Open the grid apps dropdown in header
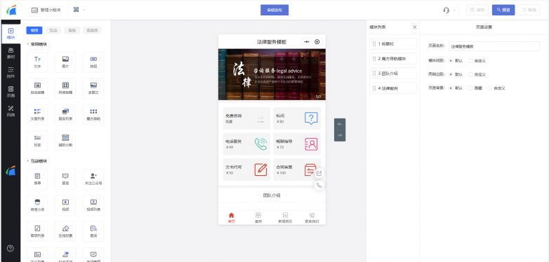Image resolution: width=549 pixels, height=262 pixels. [79, 10]
